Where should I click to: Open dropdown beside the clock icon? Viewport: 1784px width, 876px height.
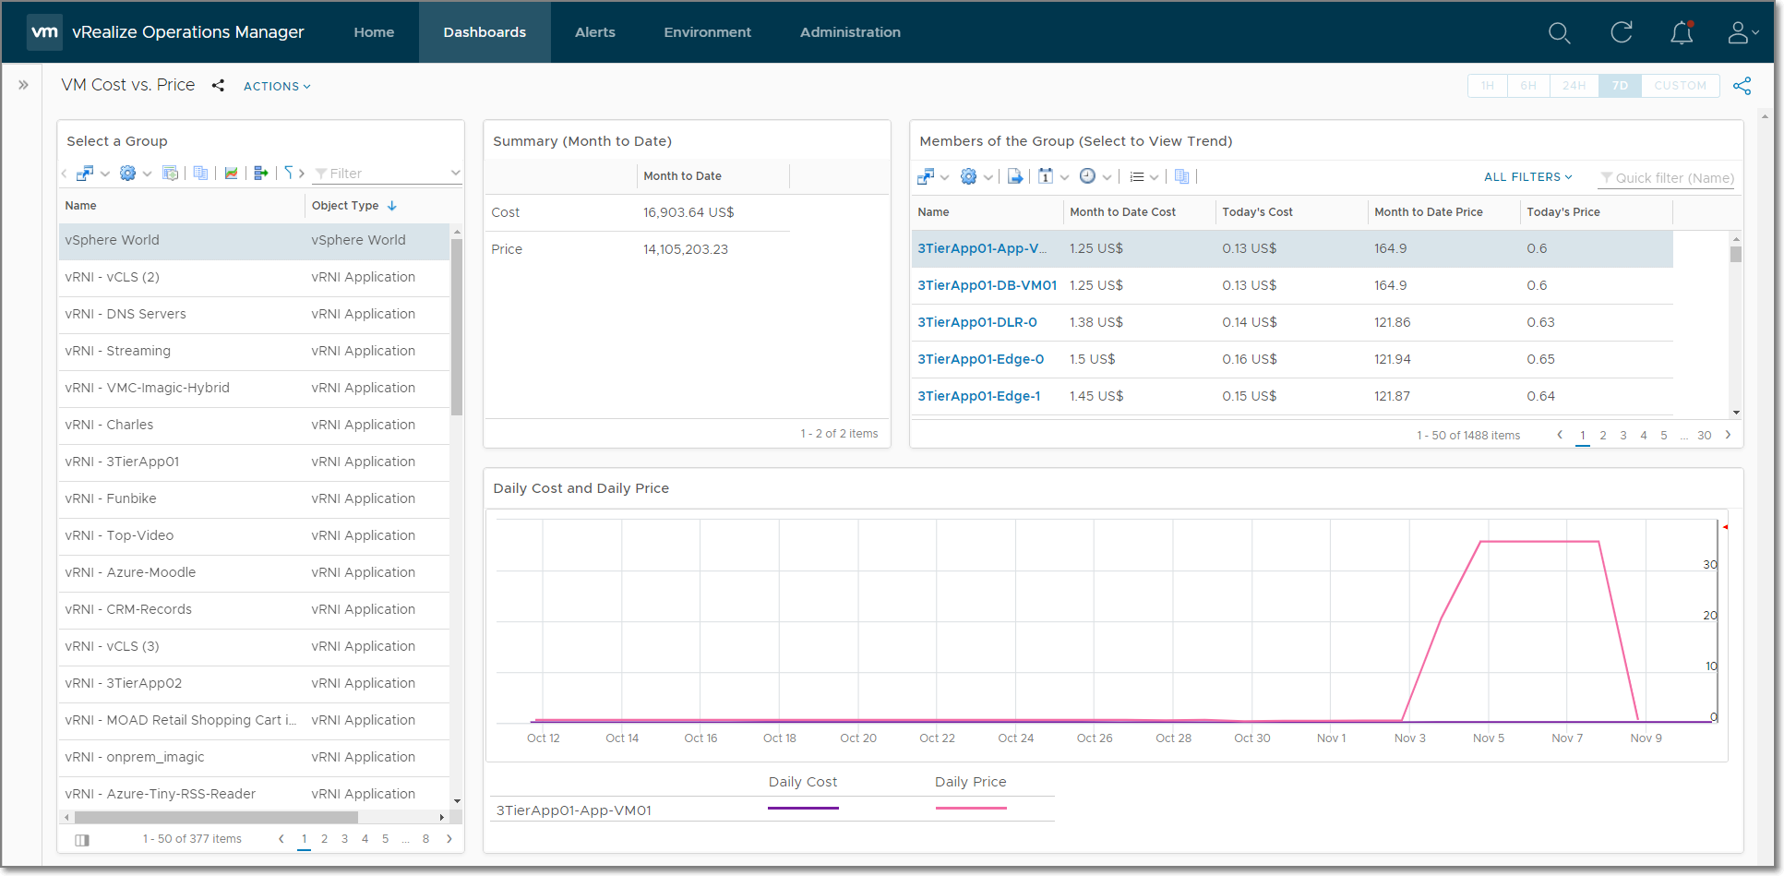pyautogui.click(x=1107, y=177)
